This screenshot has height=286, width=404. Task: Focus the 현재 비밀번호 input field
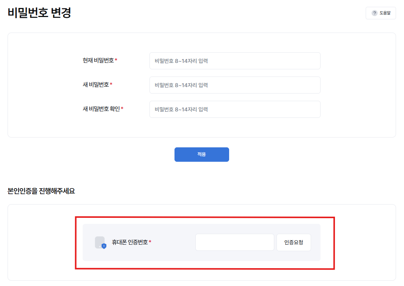(x=235, y=61)
